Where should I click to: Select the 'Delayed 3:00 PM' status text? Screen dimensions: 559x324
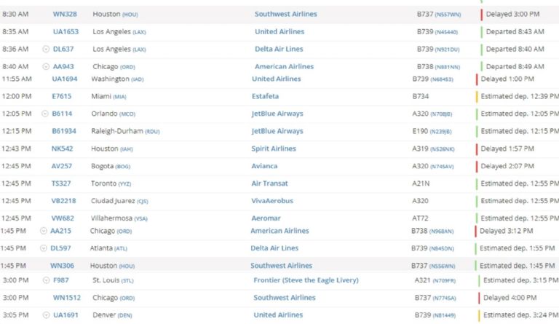512,15
